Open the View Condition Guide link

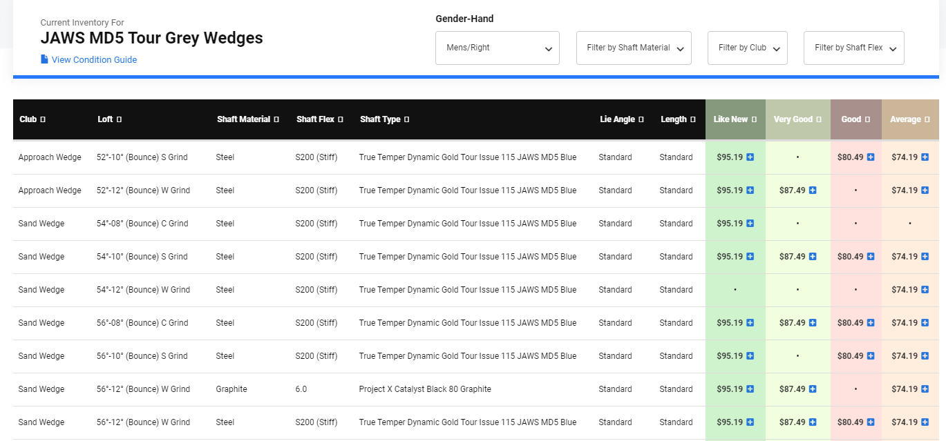94,60
